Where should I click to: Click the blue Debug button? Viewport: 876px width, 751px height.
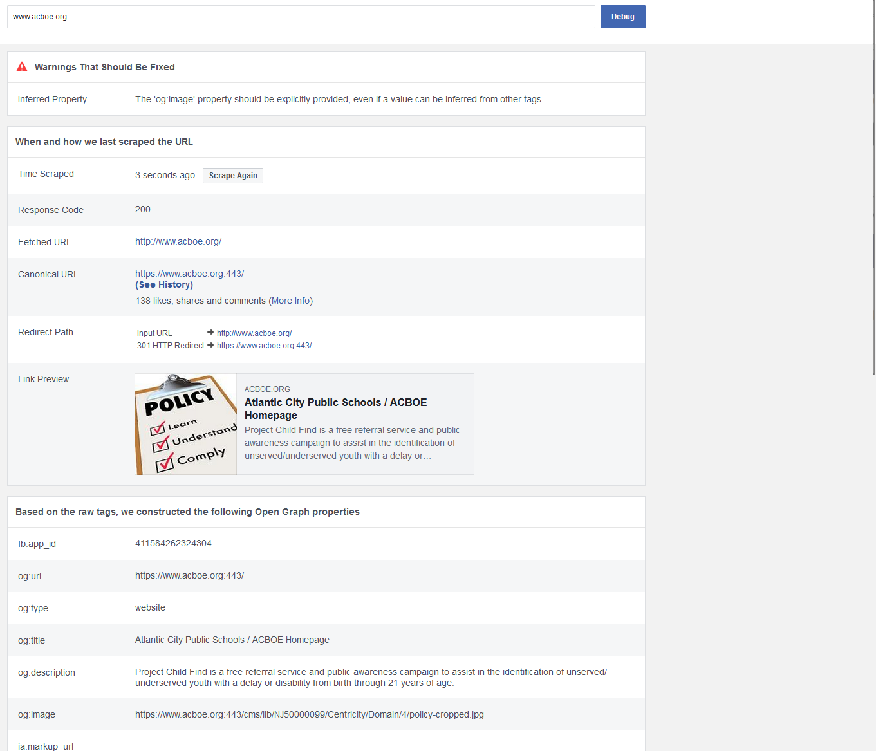coord(622,17)
